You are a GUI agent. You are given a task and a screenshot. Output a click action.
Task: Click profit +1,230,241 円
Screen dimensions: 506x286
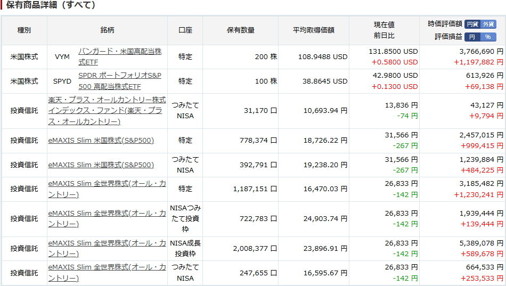pos(479,195)
